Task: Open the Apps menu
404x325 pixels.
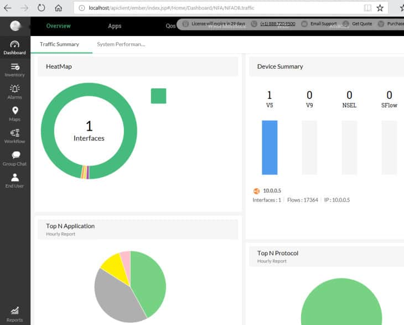Action: (x=115, y=26)
